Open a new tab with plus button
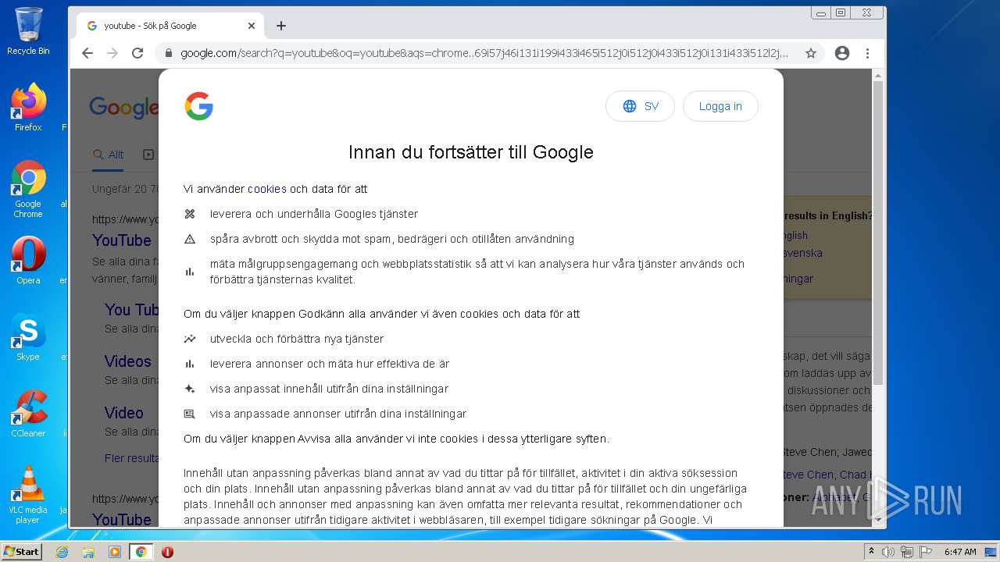The width and height of the screenshot is (1000, 562). pyautogui.click(x=281, y=26)
